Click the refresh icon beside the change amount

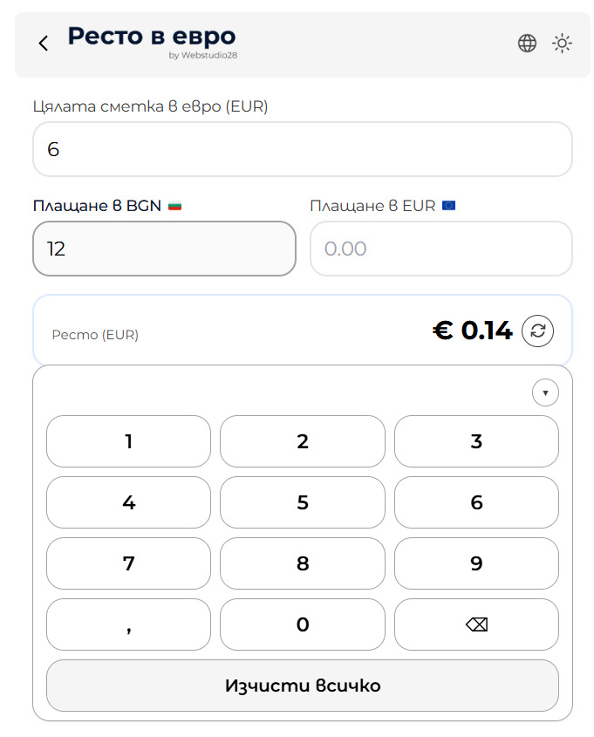[537, 331]
